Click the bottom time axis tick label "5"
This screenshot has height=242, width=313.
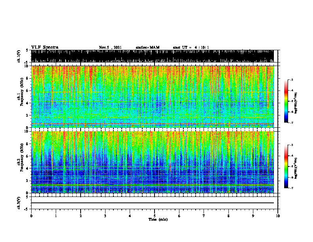[155, 216]
